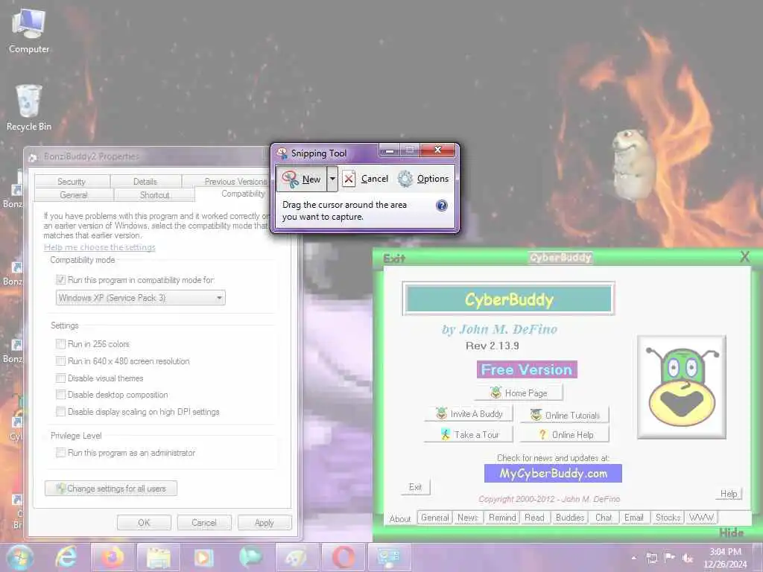Click Cancel in Properties dialog
Screen dimensions: 763x572
click(204, 523)
